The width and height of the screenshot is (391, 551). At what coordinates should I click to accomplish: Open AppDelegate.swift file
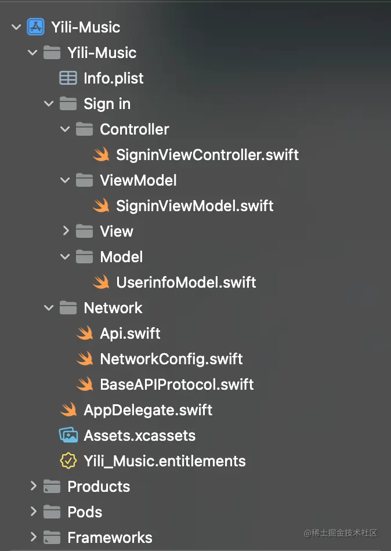tap(148, 410)
